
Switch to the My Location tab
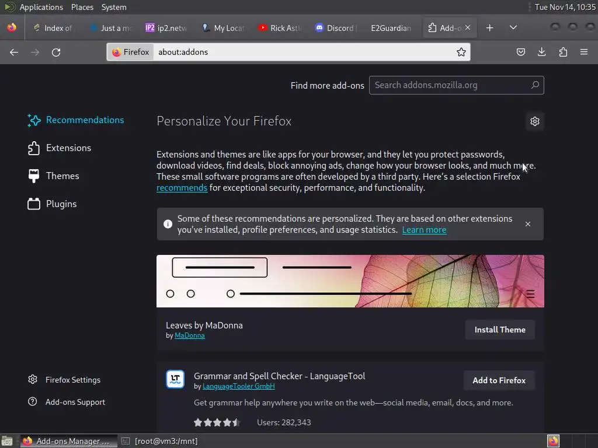click(x=224, y=28)
